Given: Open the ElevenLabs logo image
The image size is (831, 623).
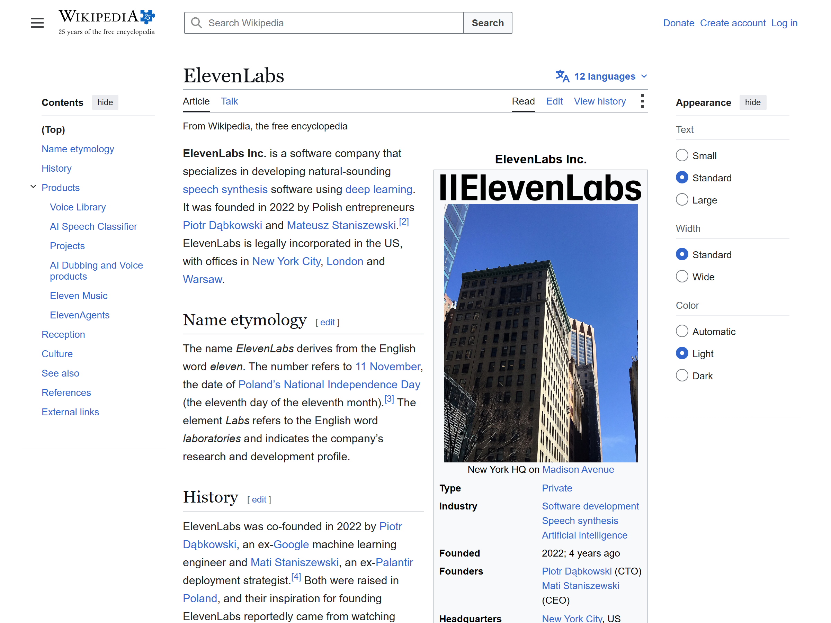Looking at the screenshot, I should pos(540,187).
